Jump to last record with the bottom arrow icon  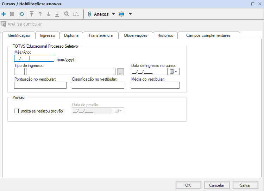pos(57,14)
